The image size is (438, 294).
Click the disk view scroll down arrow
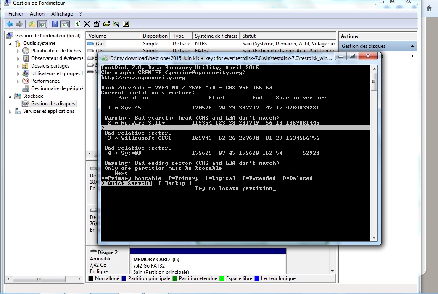(332, 271)
